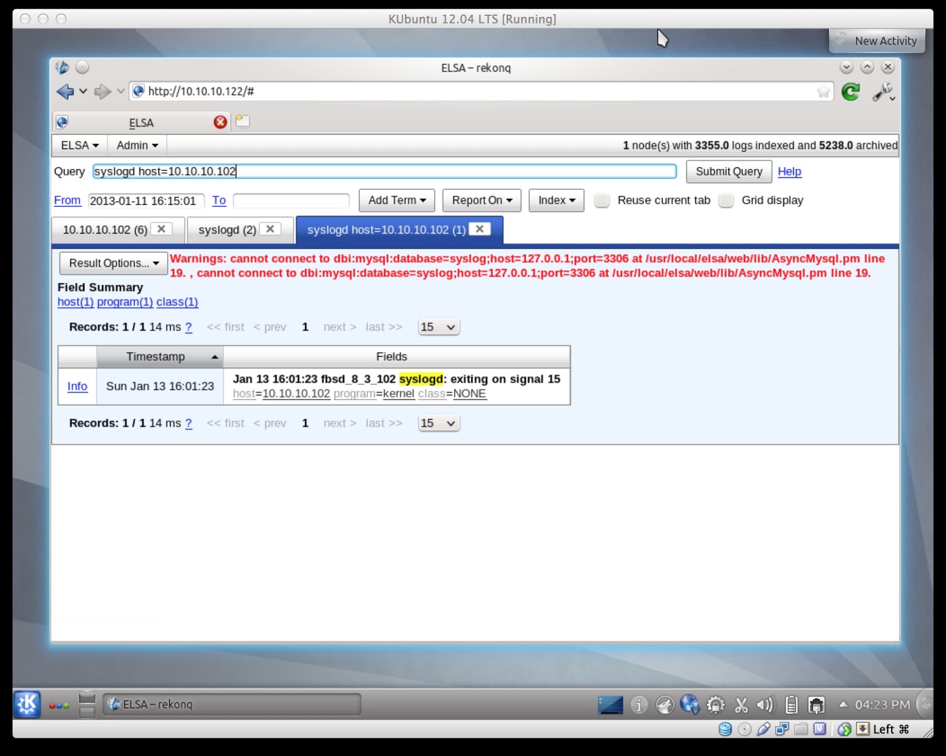This screenshot has width=946, height=756.
Task: Click VirtualBox hard disk status icon
Action: (725, 729)
